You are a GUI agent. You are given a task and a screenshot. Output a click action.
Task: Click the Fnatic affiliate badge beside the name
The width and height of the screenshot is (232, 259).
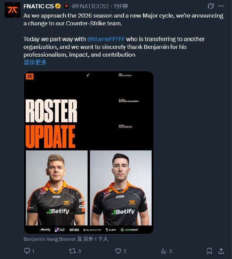coord(66,6)
